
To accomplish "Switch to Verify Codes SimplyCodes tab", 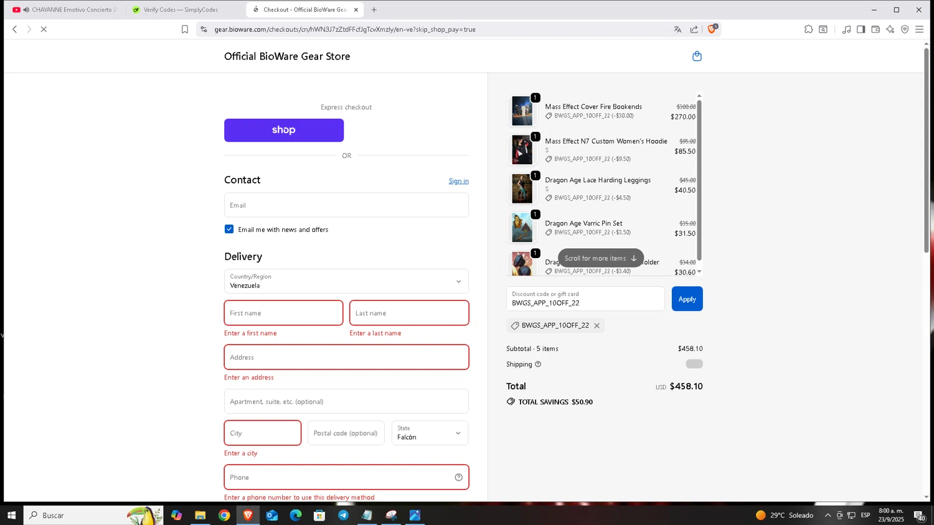I will tap(181, 10).
